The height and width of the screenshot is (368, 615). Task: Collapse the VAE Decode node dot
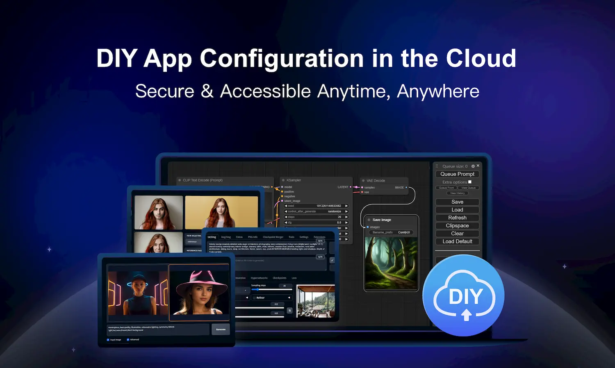[363, 180]
